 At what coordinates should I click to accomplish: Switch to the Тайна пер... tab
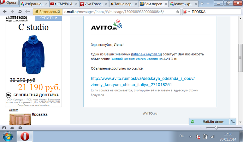[124, 4]
